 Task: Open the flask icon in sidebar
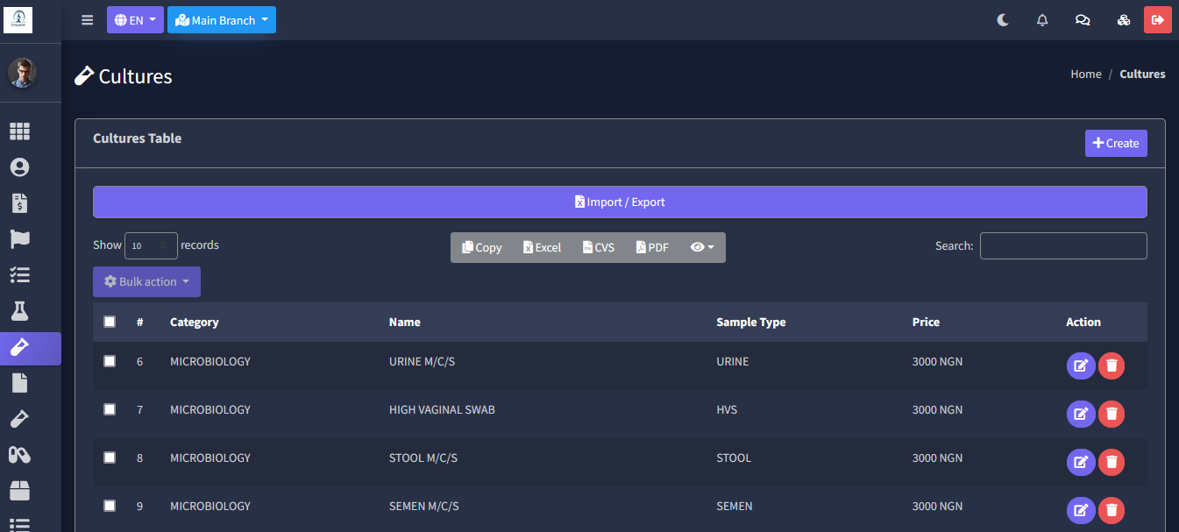tap(19, 310)
